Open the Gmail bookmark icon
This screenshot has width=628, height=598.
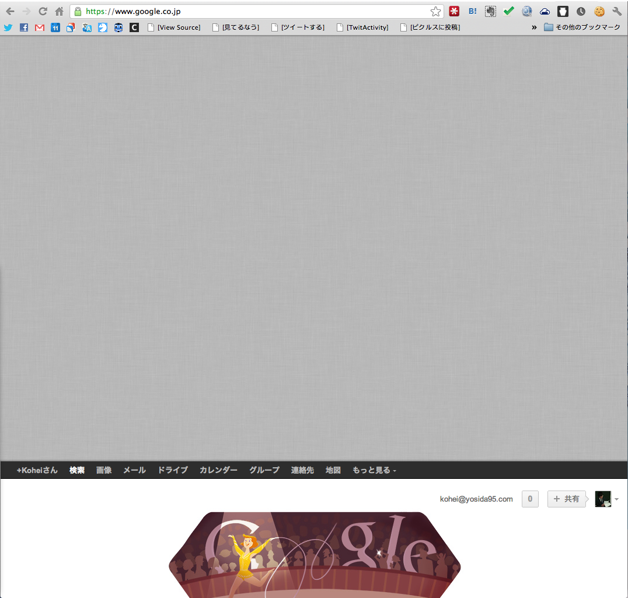click(40, 27)
